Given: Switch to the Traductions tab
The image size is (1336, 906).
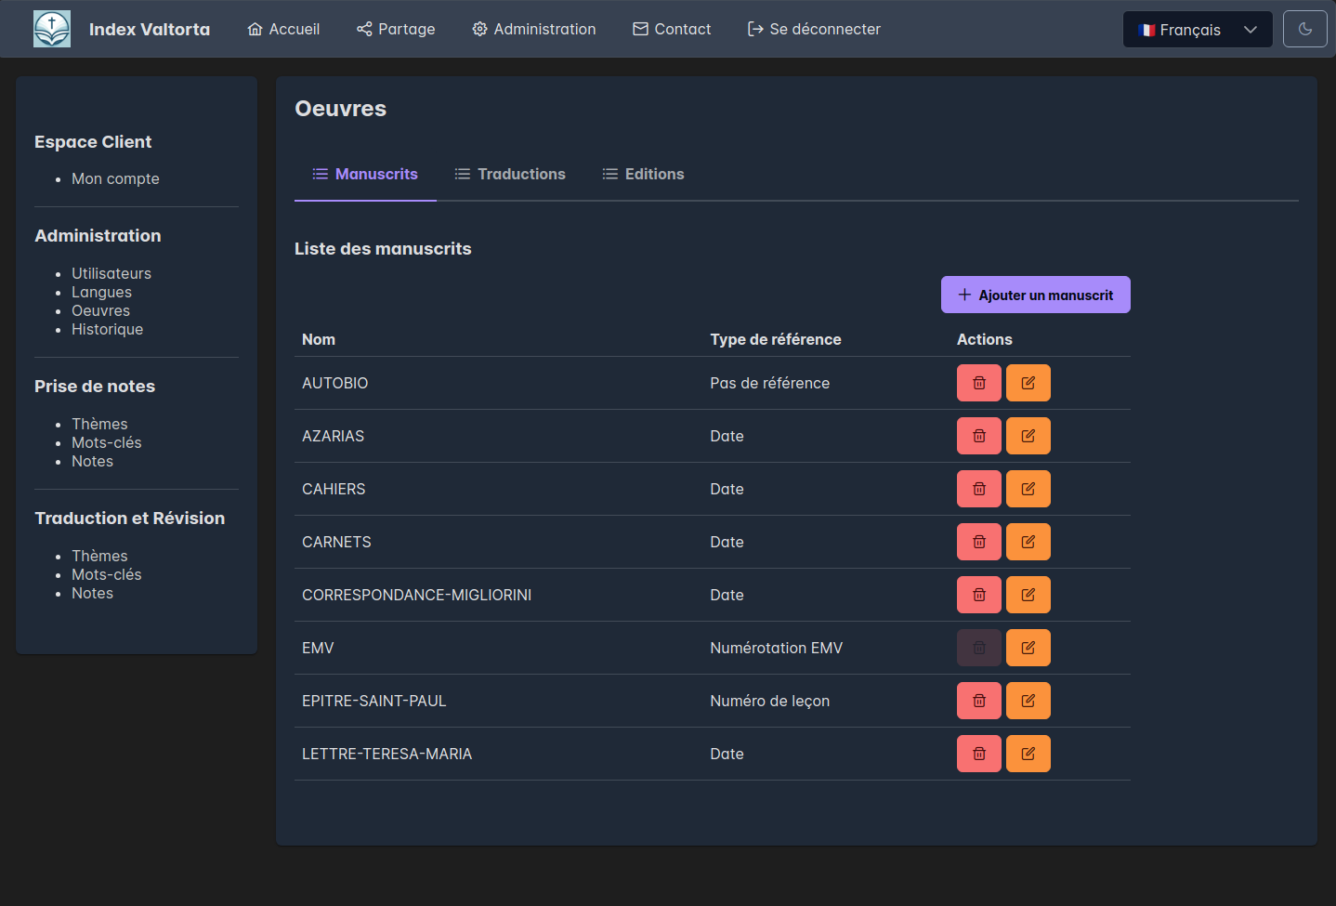Looking at the screenshot, I should 510,175.
